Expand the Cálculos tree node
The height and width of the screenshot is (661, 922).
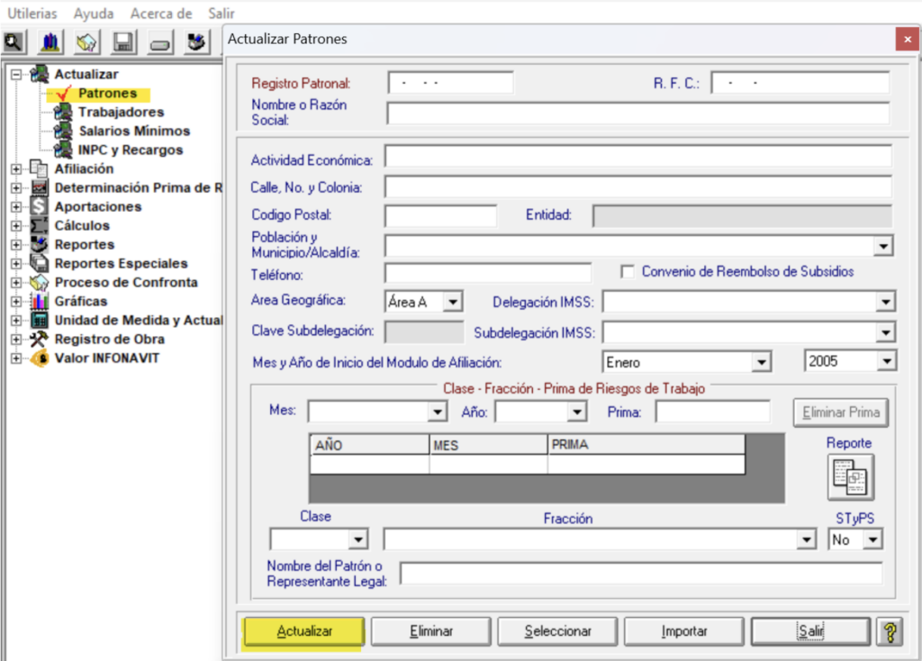pyautogui.click(x=16, y=225)
